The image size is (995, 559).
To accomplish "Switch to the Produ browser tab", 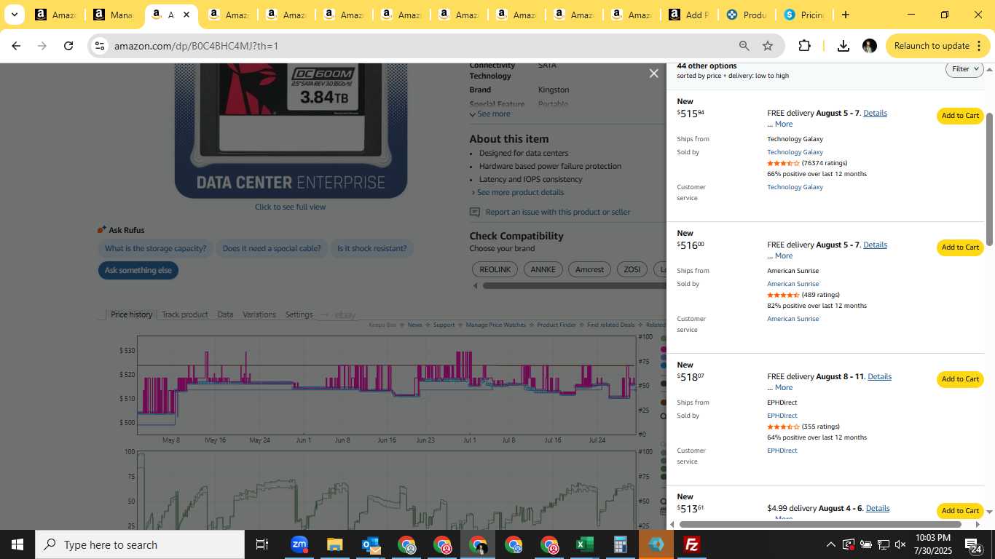I will pyautogui.click(x=748, y=15).
